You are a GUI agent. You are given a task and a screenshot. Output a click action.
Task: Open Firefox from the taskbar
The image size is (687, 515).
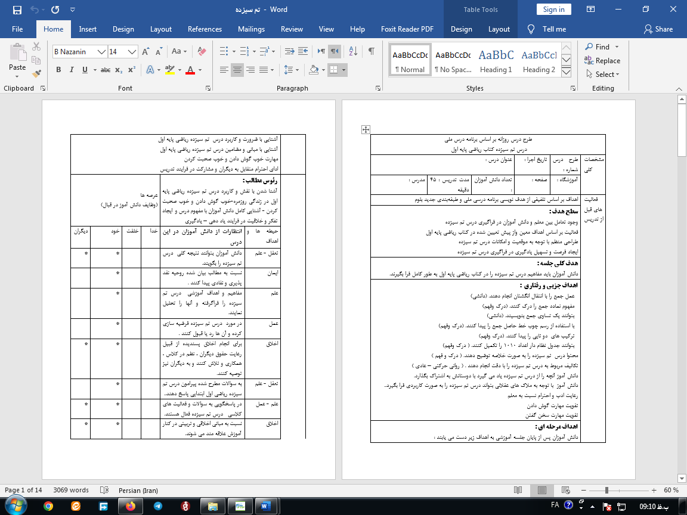point(131,505)
